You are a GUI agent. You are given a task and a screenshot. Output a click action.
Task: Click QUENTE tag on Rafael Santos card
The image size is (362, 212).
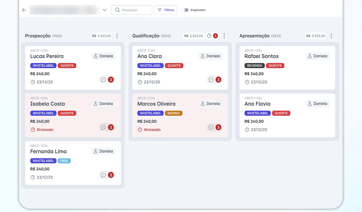pyautogui.click(x=275, y=66)
